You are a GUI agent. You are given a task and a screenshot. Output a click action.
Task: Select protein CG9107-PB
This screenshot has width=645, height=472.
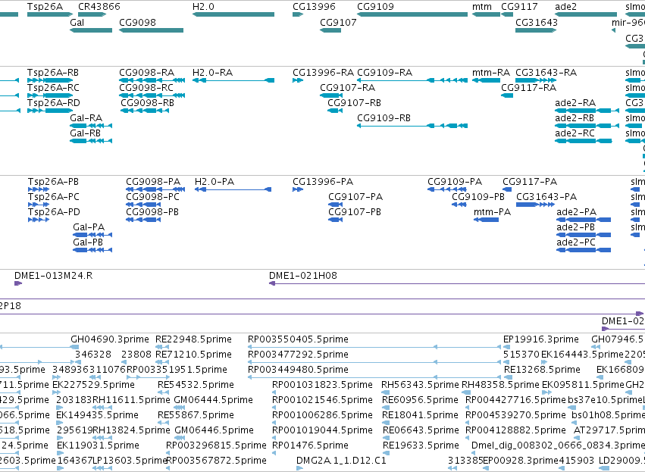tap(355, 213)
